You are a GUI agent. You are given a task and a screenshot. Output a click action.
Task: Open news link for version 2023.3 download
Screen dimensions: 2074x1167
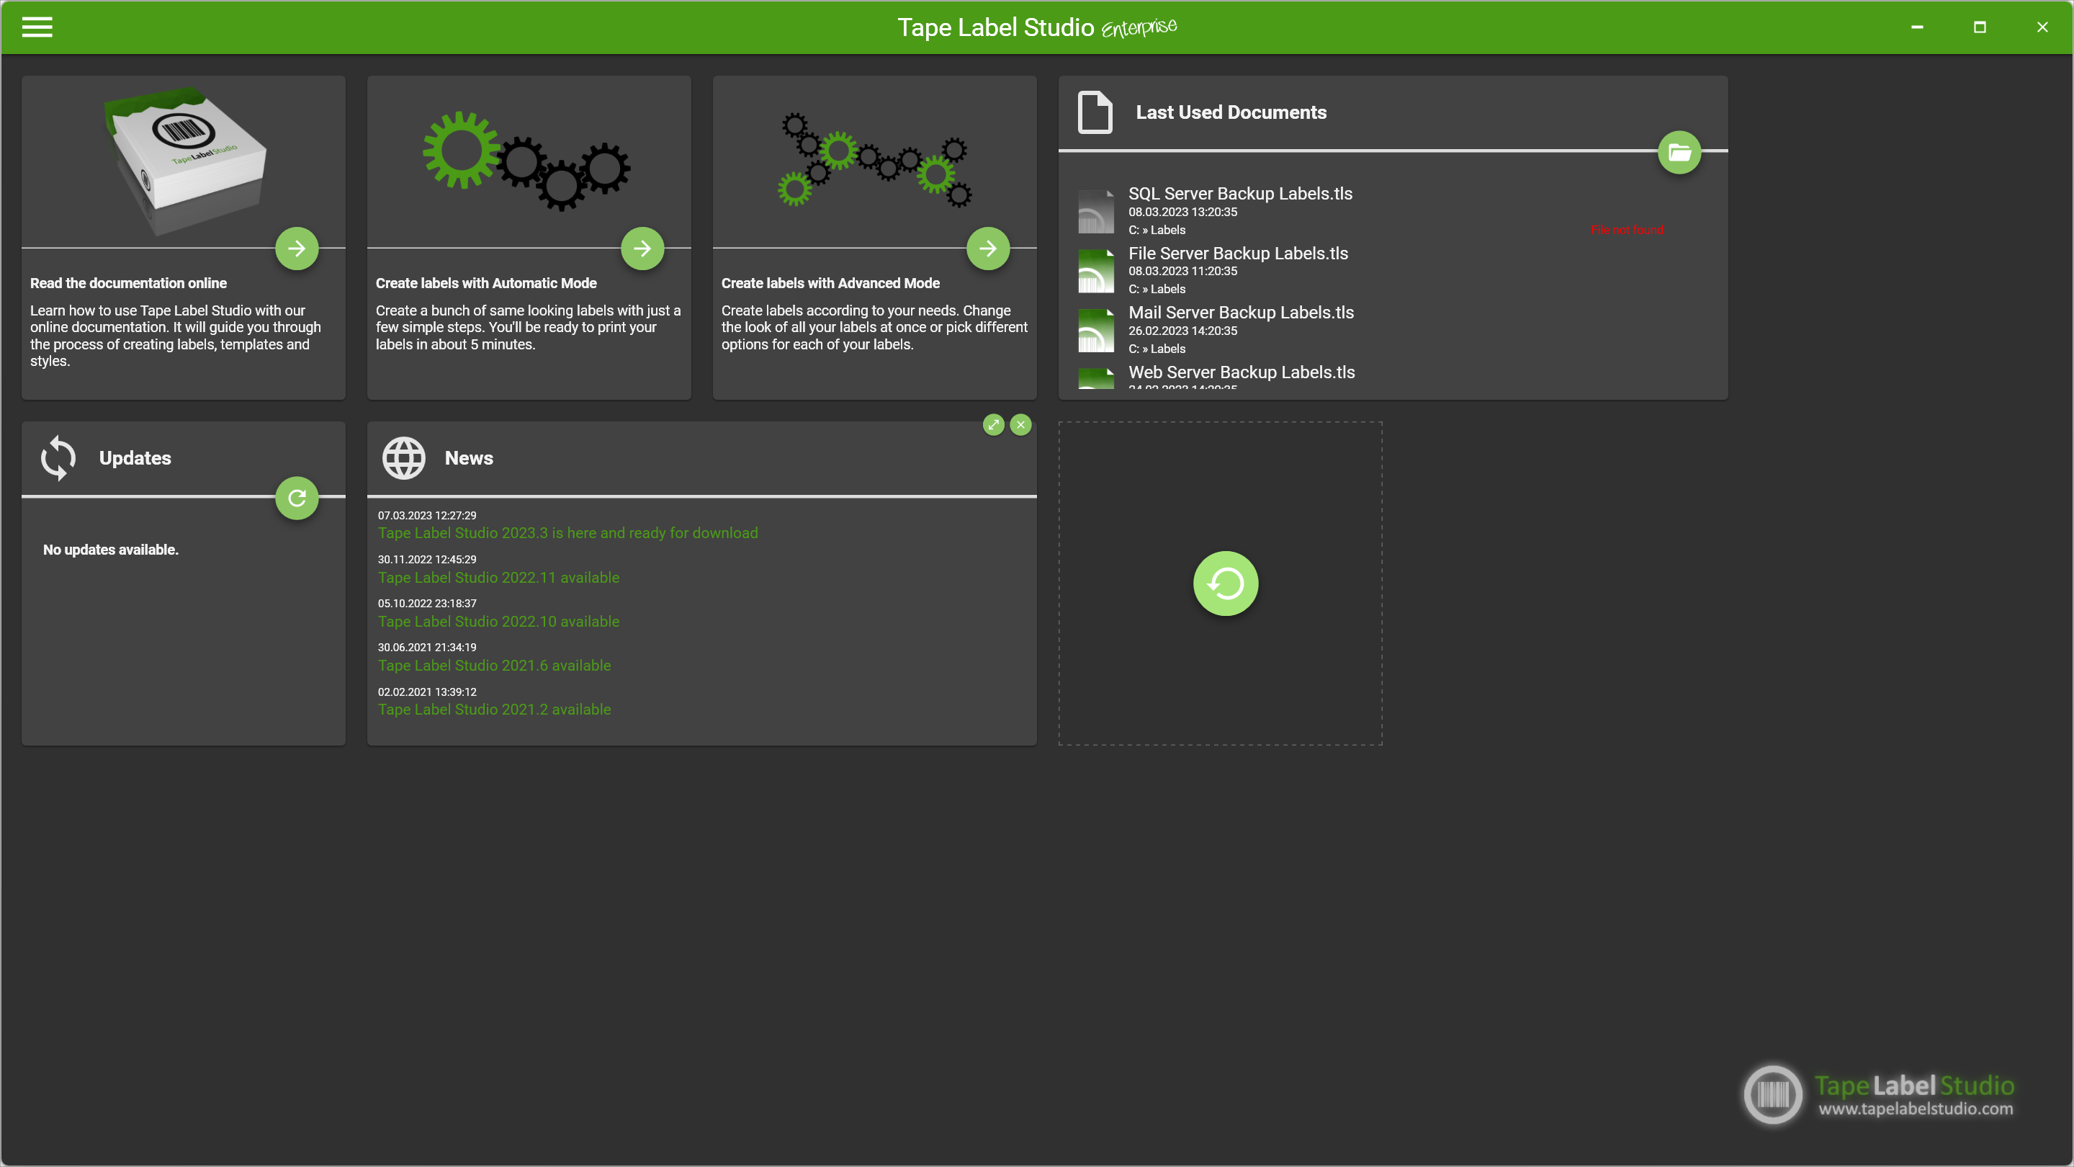pos(567,533)
